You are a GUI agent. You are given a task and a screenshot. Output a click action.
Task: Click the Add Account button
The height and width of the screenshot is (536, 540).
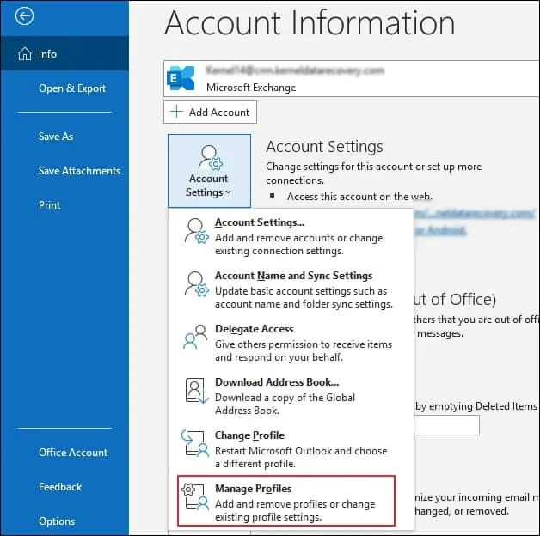(210, 112)
